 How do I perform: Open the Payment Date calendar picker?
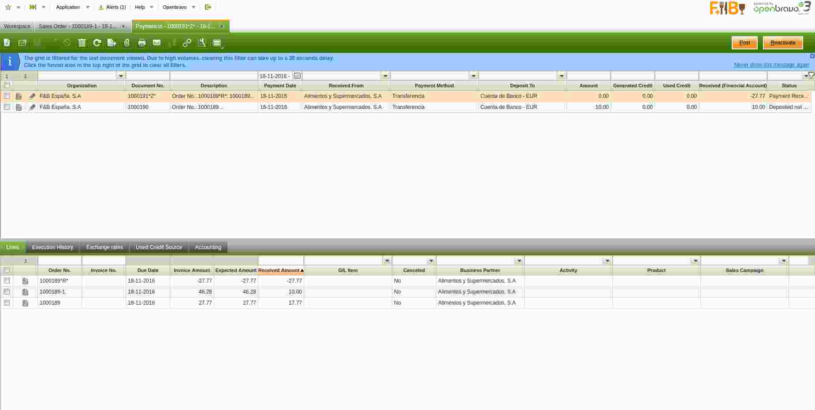click(298, 76)
